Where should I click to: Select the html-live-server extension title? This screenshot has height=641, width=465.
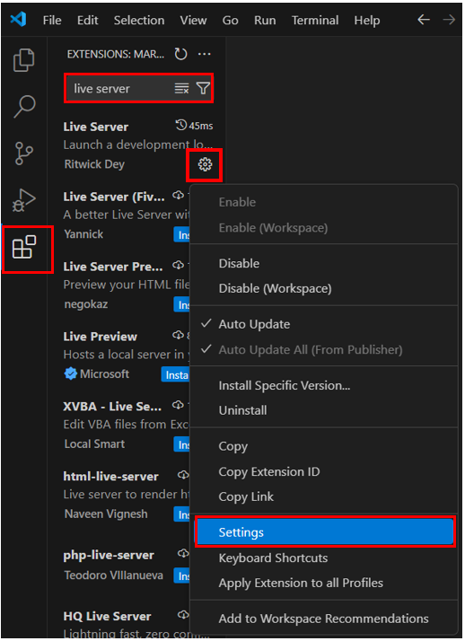click(x=110, y=476)
